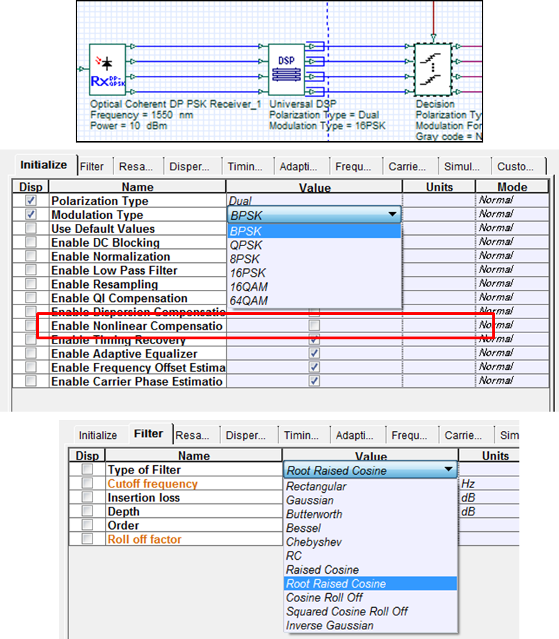
Task: Switch to the Carrie... tab
Action: pos(410,166)
